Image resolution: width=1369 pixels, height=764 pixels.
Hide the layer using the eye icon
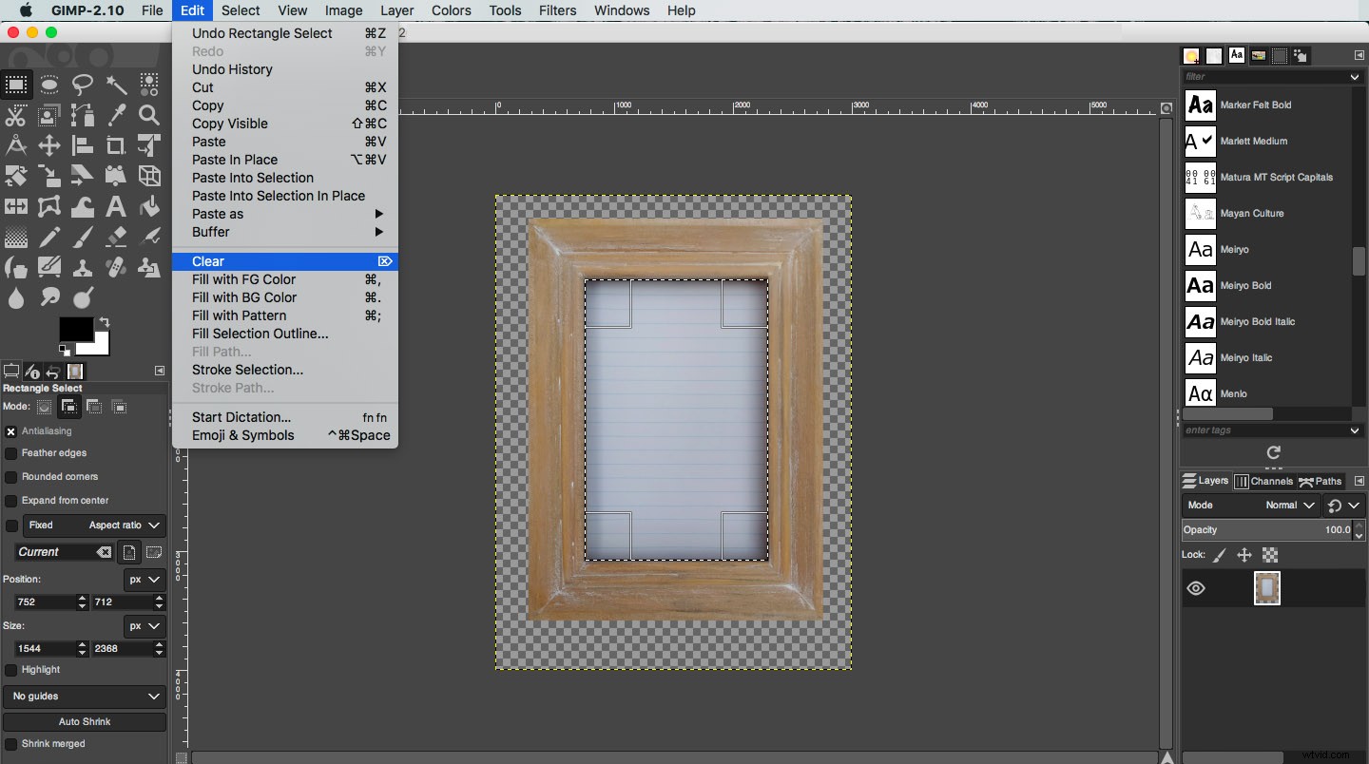click(1196, 588)
